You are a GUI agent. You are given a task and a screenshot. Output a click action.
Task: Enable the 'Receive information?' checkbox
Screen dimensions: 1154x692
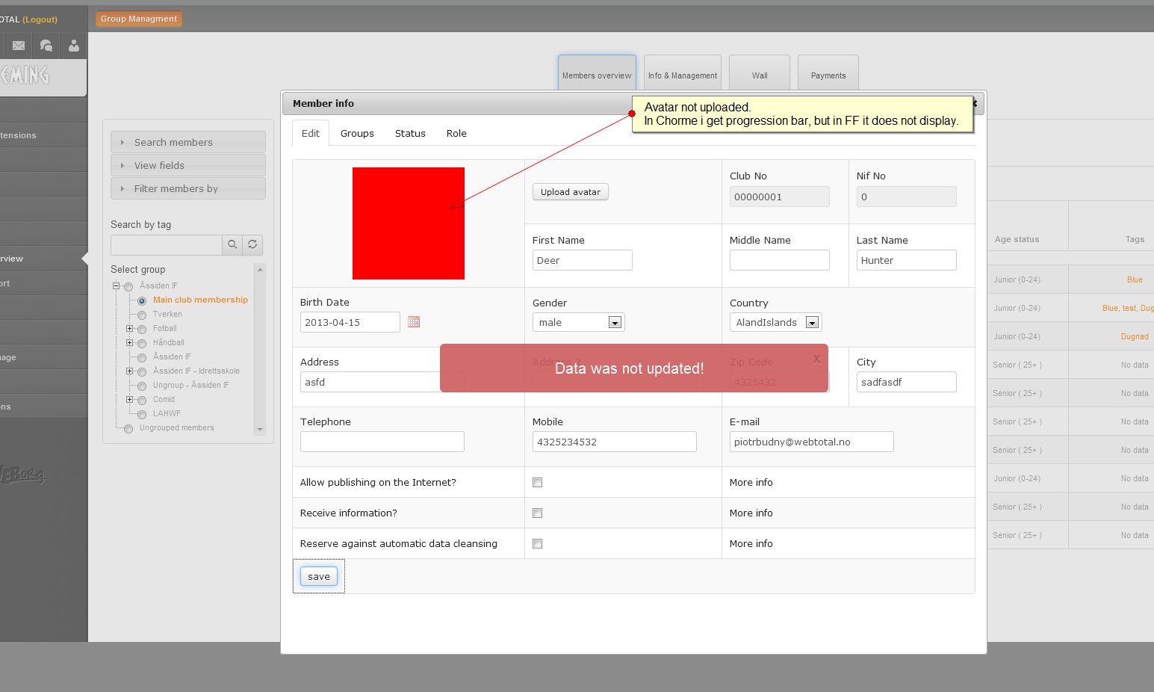tap(537, 513)
